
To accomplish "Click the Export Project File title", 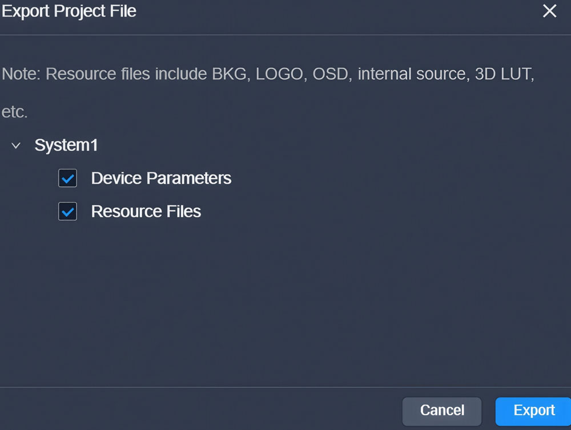I will tap(69, 11).
